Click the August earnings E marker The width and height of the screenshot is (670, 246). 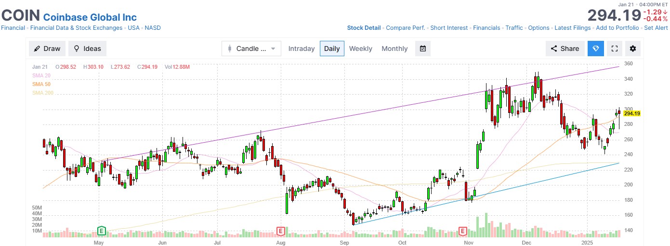tap(280, 231)
